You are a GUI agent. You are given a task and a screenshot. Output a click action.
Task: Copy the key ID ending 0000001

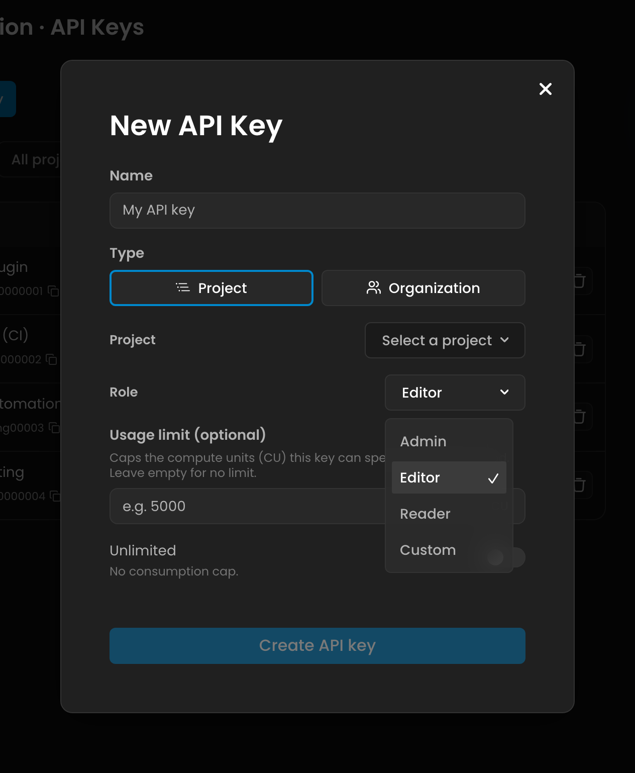pyautogui.click(x=53, y=291)
